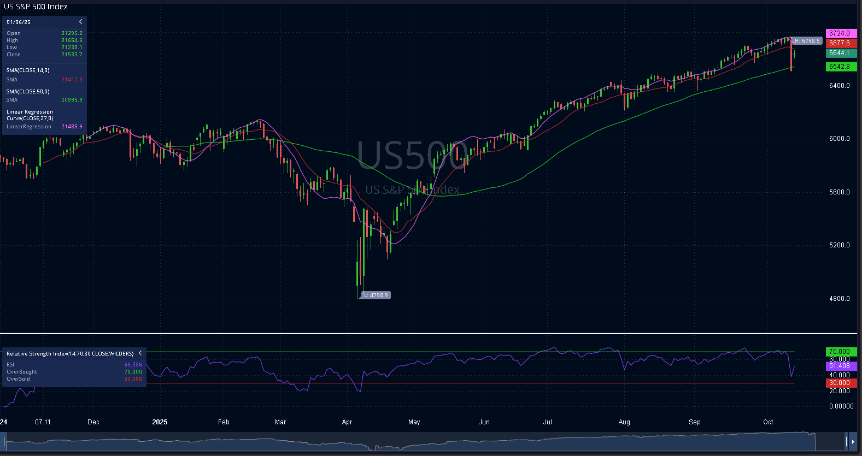Click the right handle of the range navigator
This screenshot has width=862, height=456.
(847, 441)
